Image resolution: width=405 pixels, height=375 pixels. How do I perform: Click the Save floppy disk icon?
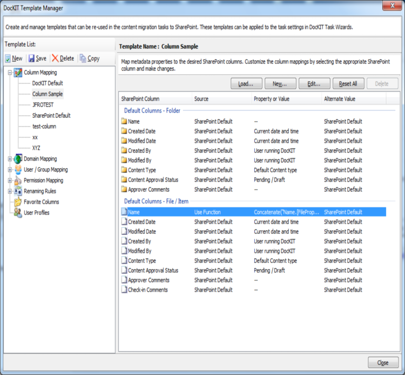(x=31, y=59)
